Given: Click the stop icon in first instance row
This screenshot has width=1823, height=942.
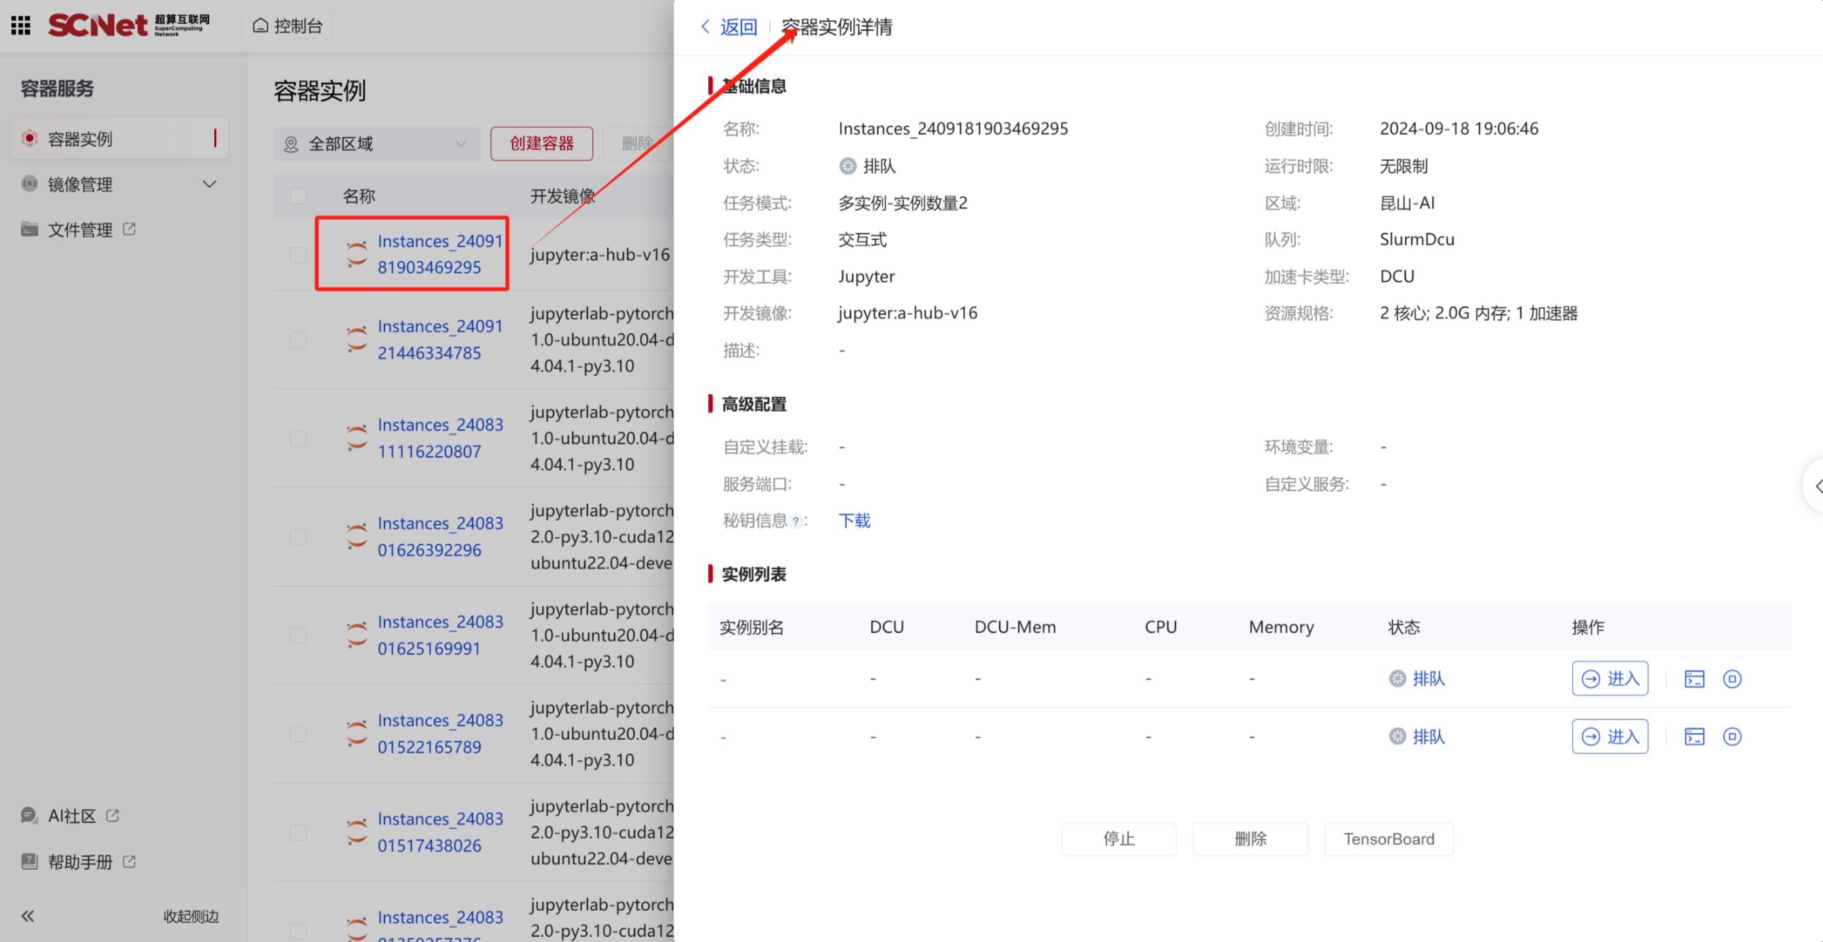Looking at the screenshot, I should coord(1732,678).
